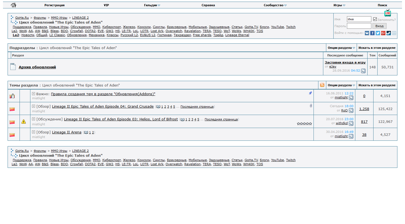The image size is (405, 224).
Task: Click Искать в этом разделе in Подразделы header
Action: tap(377, 48)
